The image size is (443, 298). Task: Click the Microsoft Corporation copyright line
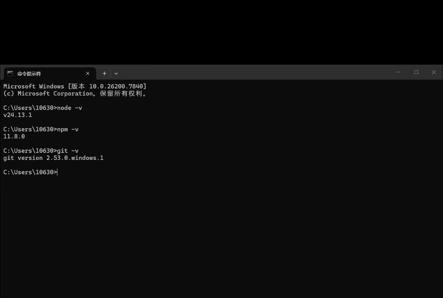pyautogui.click(x=75, y=94)
